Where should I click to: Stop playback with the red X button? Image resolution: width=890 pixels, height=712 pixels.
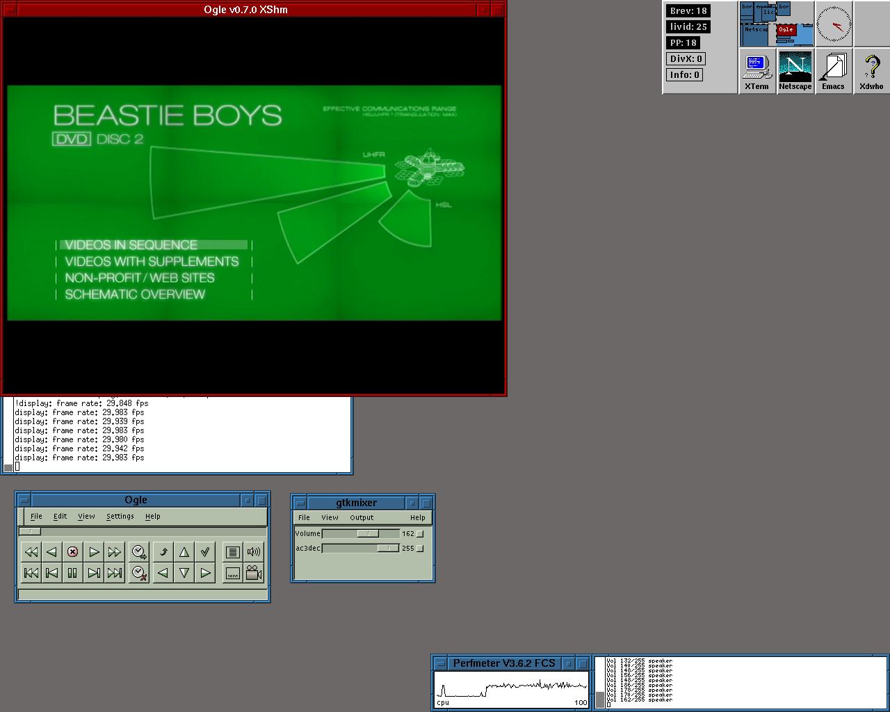[72, 552]
